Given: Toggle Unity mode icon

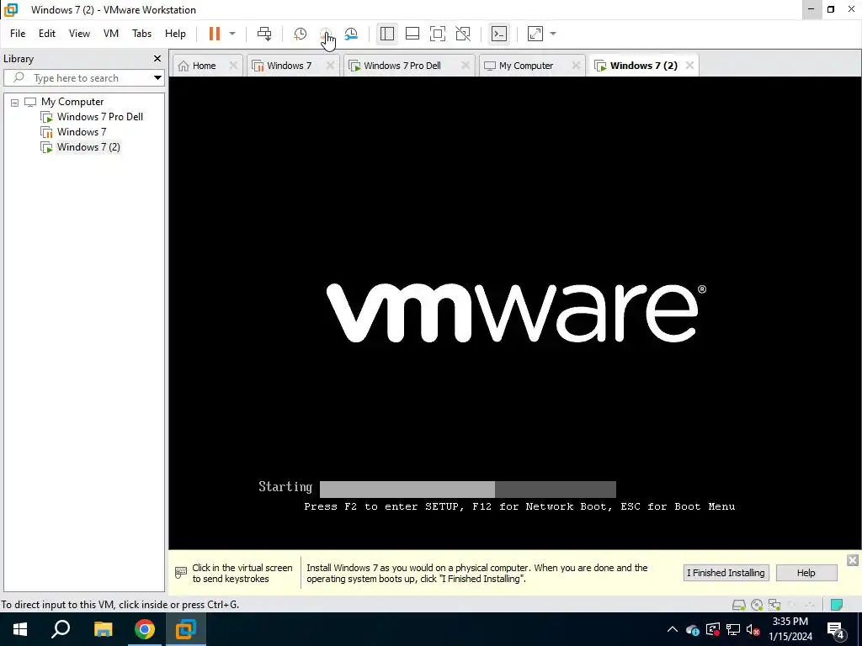Looking at the screenshot, I should (463, 34).
